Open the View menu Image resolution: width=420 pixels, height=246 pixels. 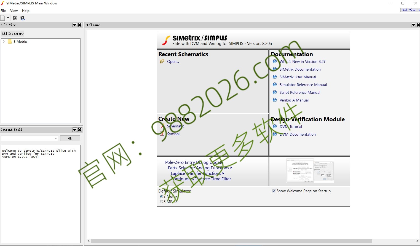coord(14,10)
